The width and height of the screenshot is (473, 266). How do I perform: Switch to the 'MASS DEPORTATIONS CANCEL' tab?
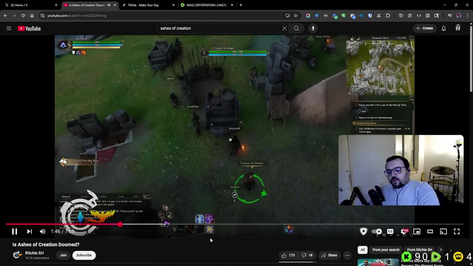click(207, 5)
